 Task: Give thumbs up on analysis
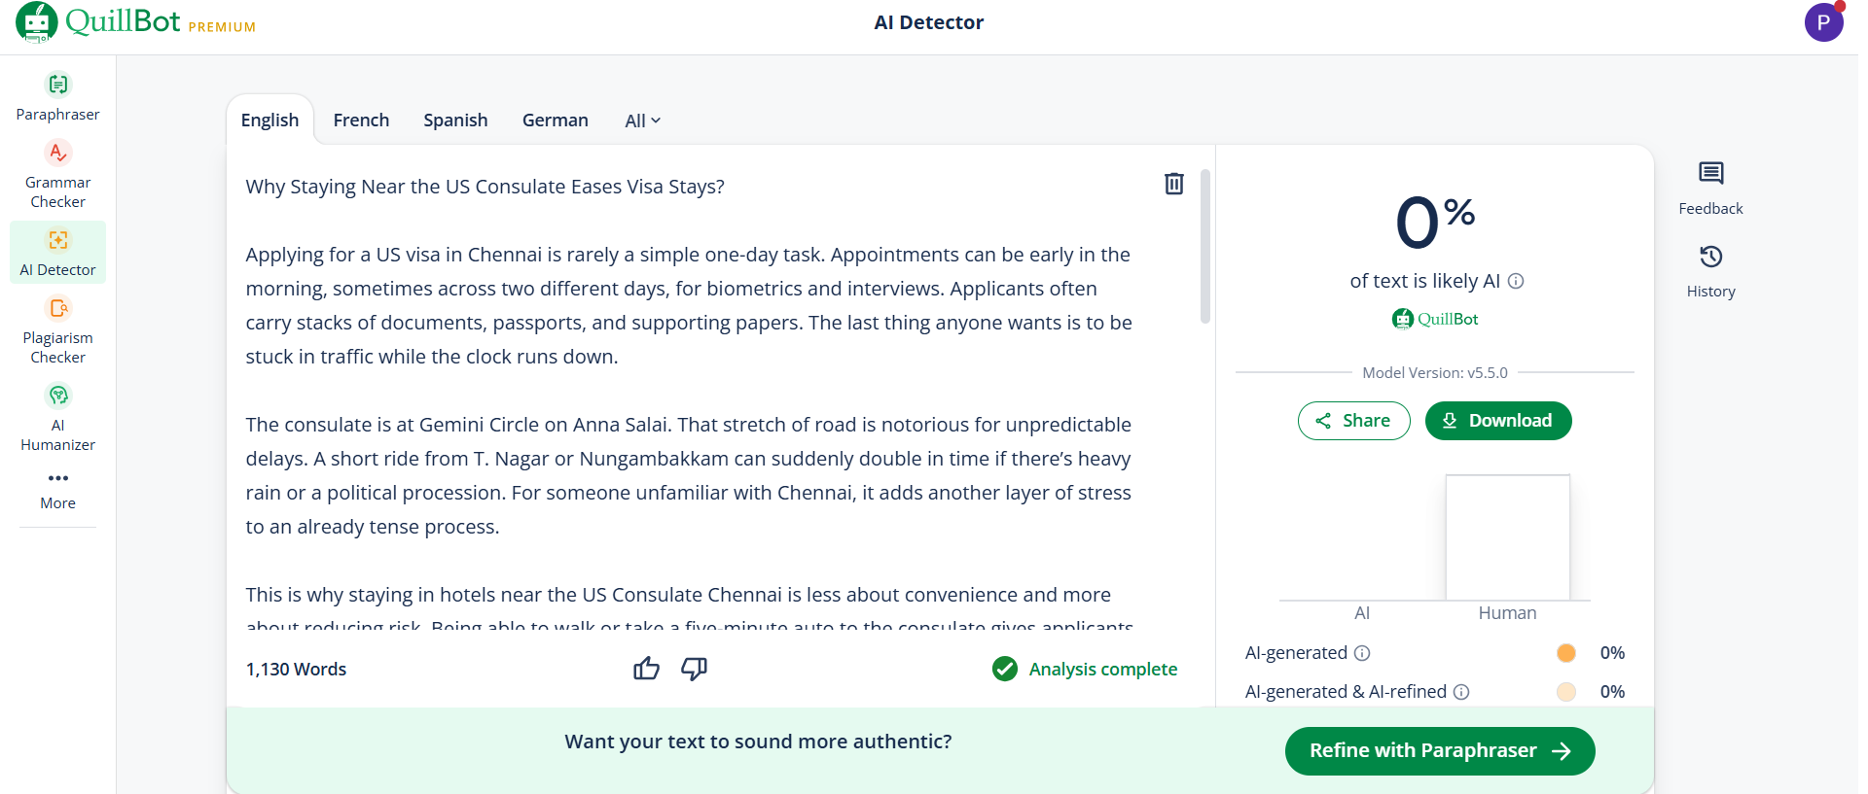pos(646,669)
